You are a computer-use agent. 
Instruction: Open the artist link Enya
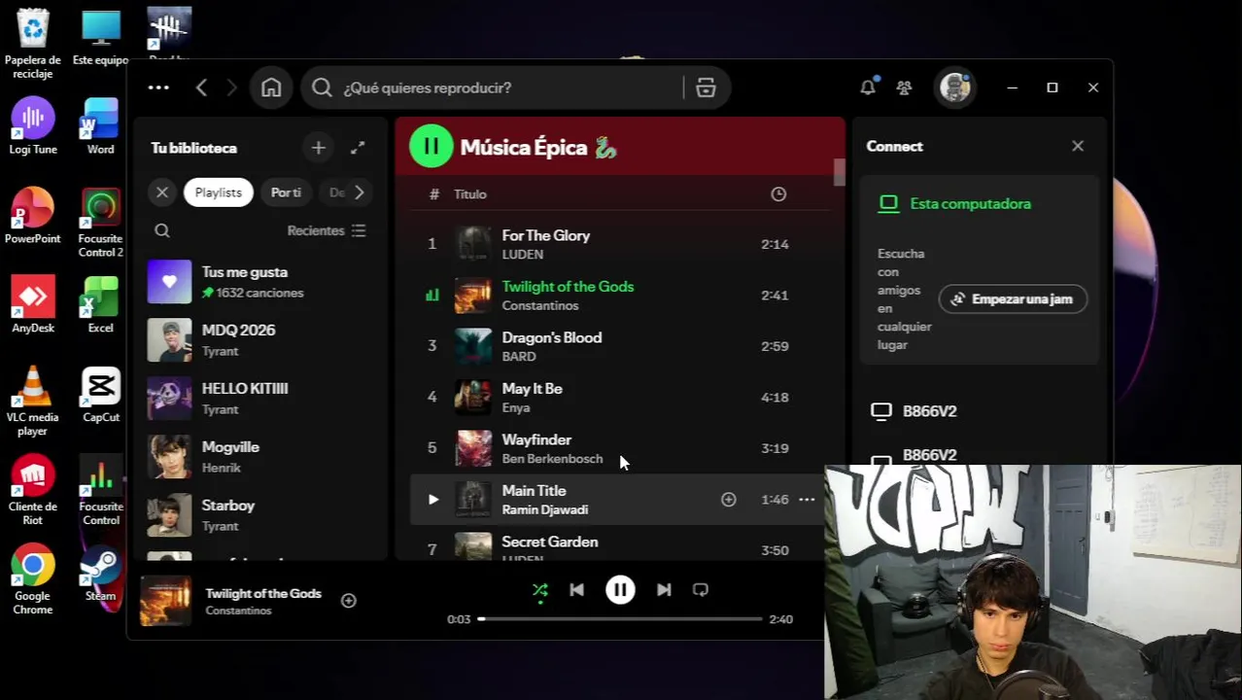coord(515,408)
